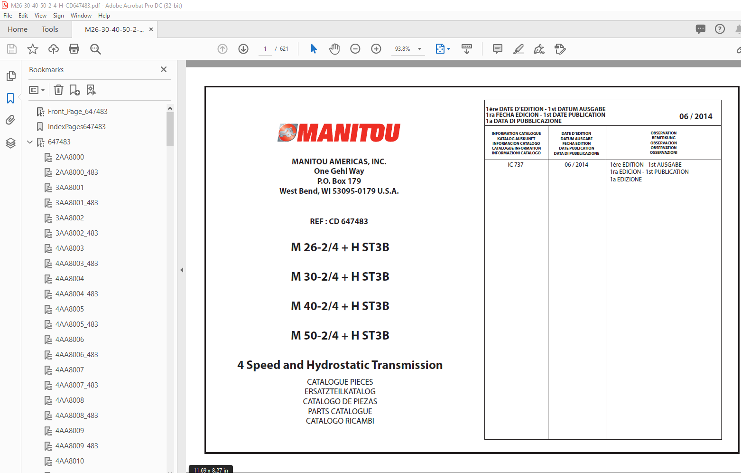Screen dimensions: 741x473
Task: Add the document to starred files
Action: point(33,49)
